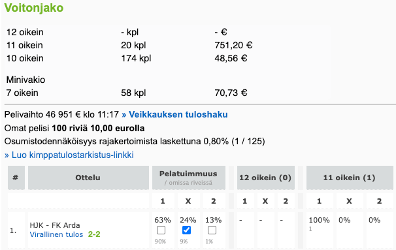The height and width of the screenshot is (250, 396).
Task: Click the 1 sub-header under Pelatuimmuus
Action: click(163, 201)
